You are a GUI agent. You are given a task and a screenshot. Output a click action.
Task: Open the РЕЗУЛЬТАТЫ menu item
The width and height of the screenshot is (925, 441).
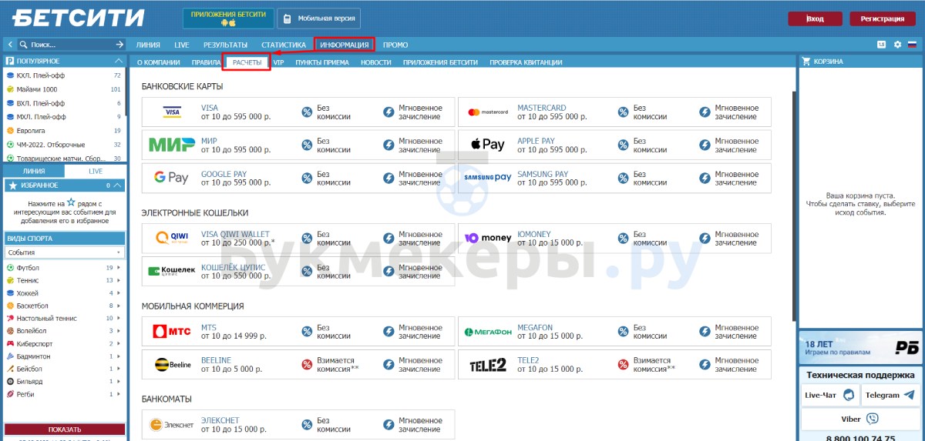[225, 45]
